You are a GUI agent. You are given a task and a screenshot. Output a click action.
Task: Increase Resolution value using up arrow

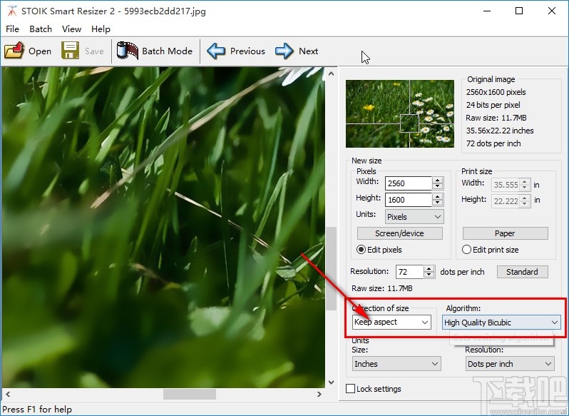tap(429, 268)
